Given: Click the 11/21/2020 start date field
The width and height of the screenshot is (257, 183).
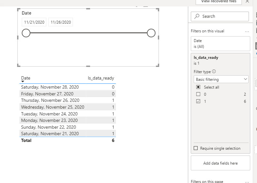Looking at the screenshot, I should (34, 22).
